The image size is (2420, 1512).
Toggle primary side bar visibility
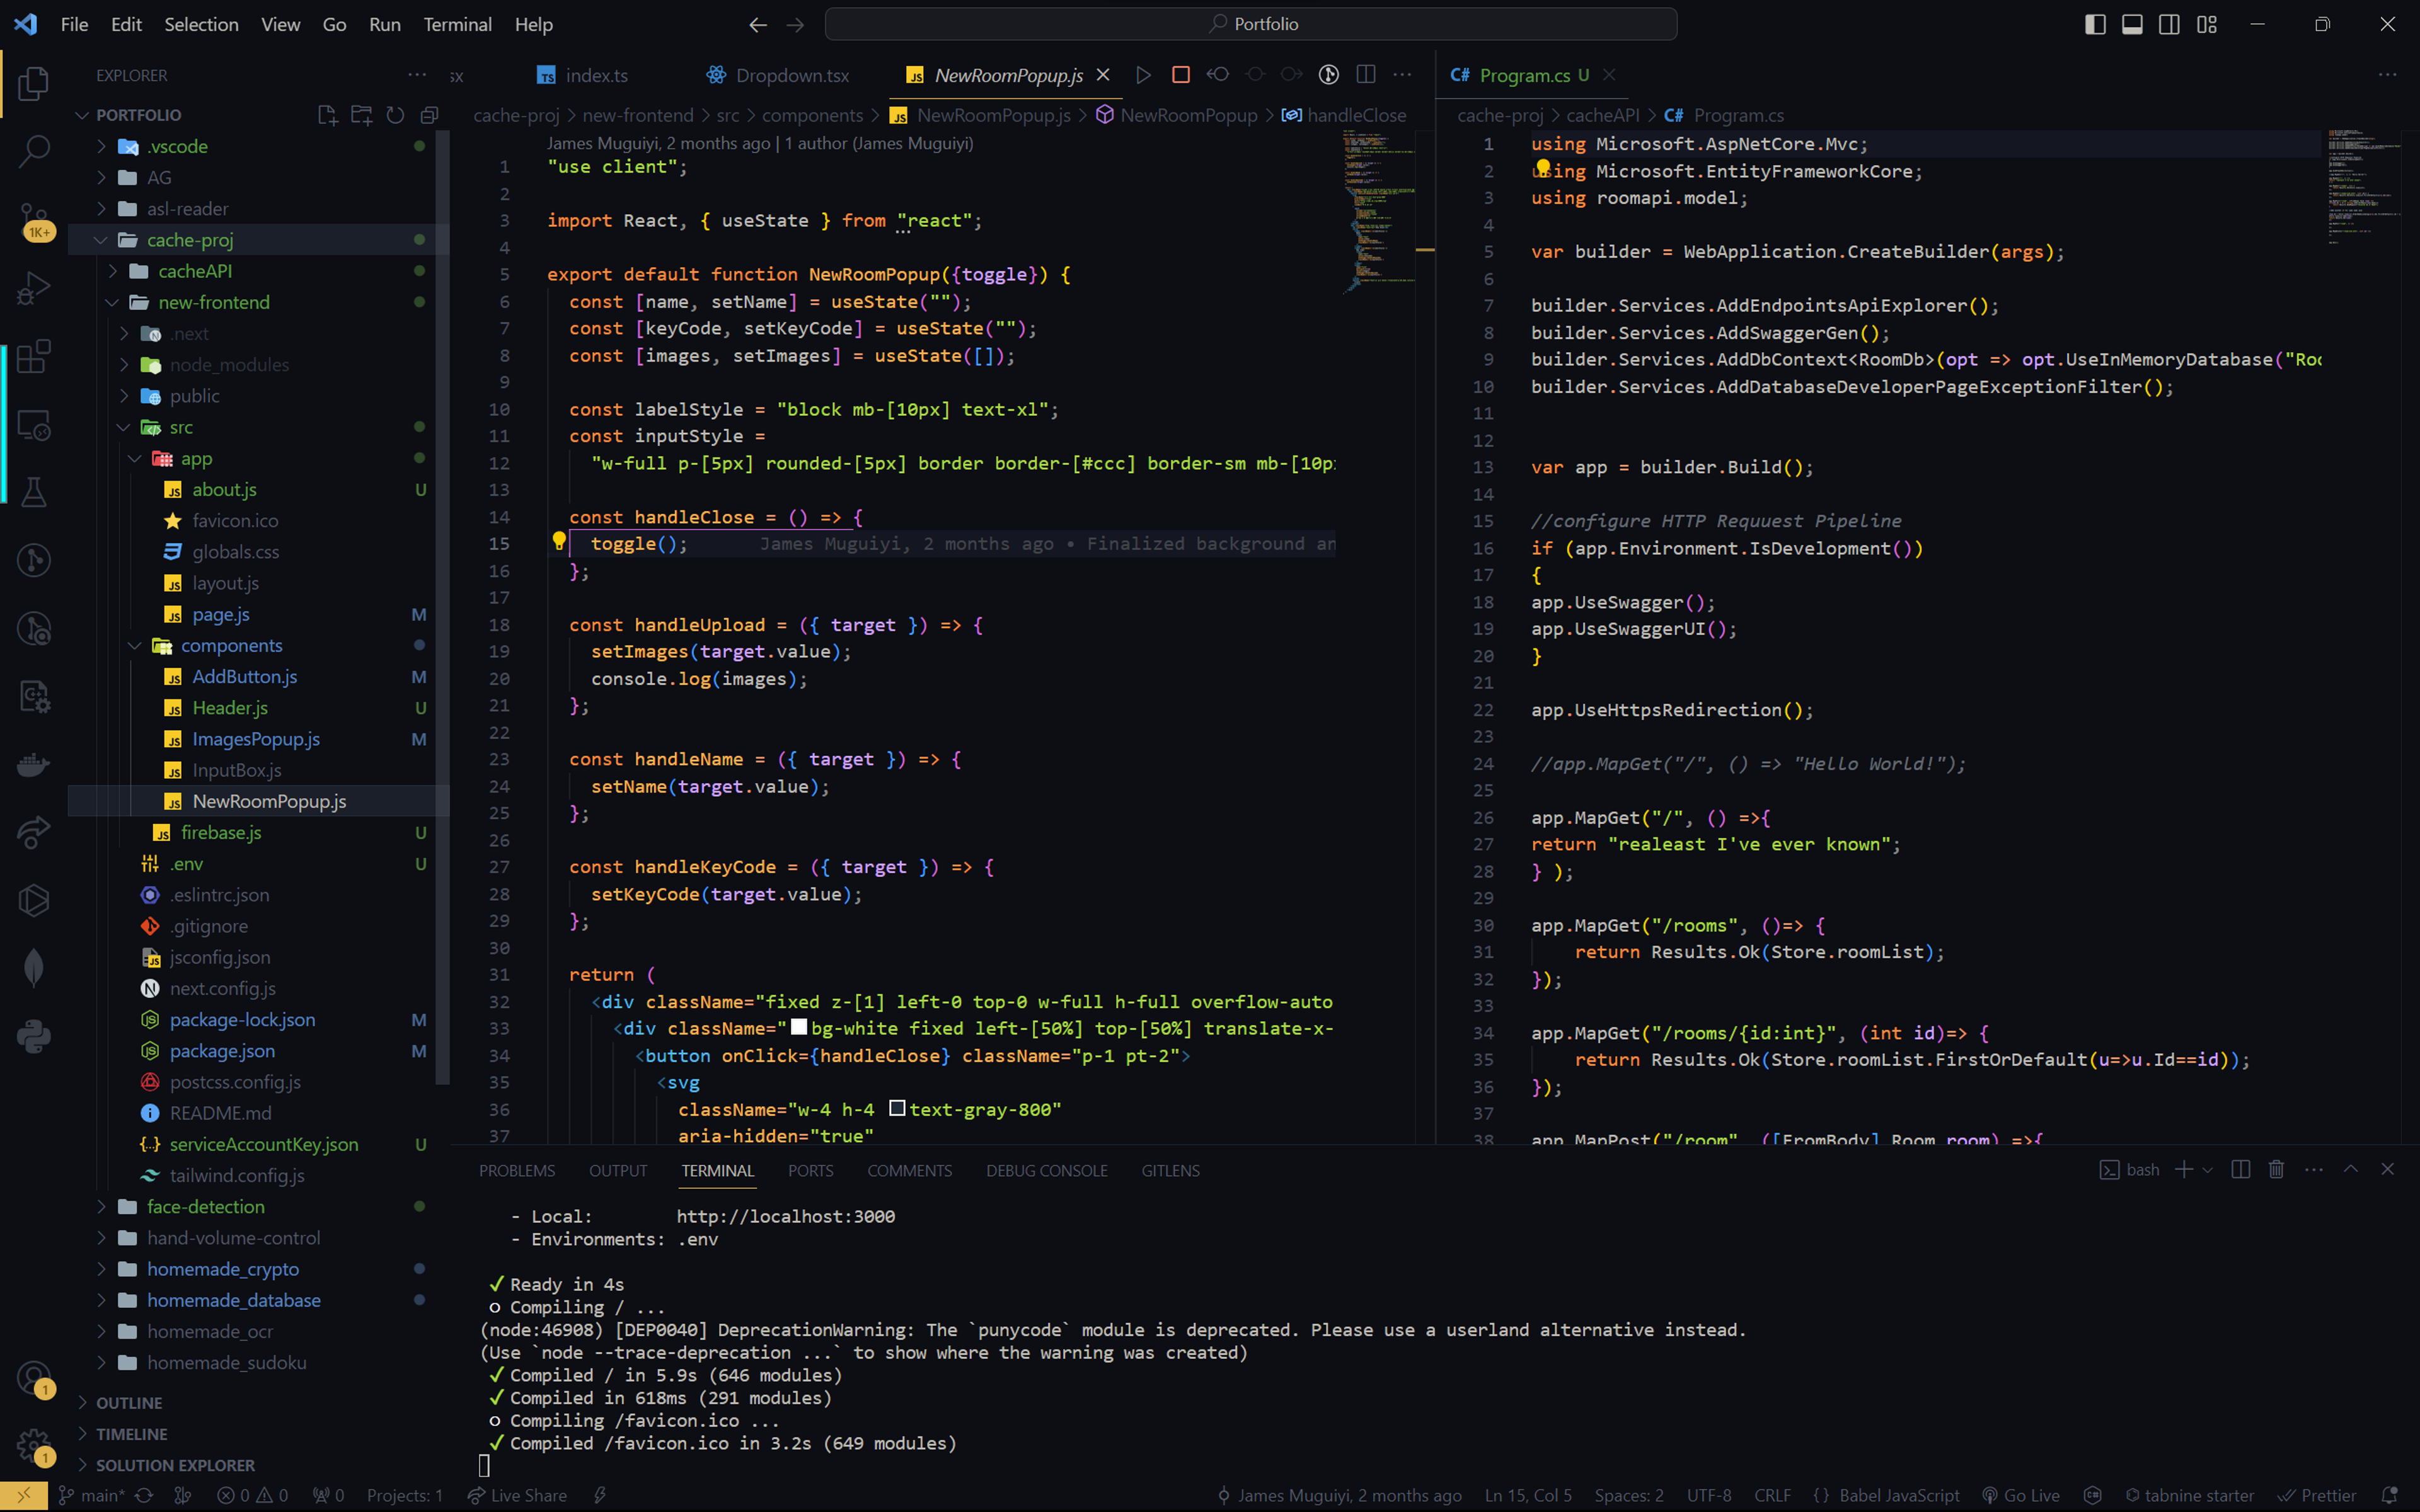pos(2095,24)
